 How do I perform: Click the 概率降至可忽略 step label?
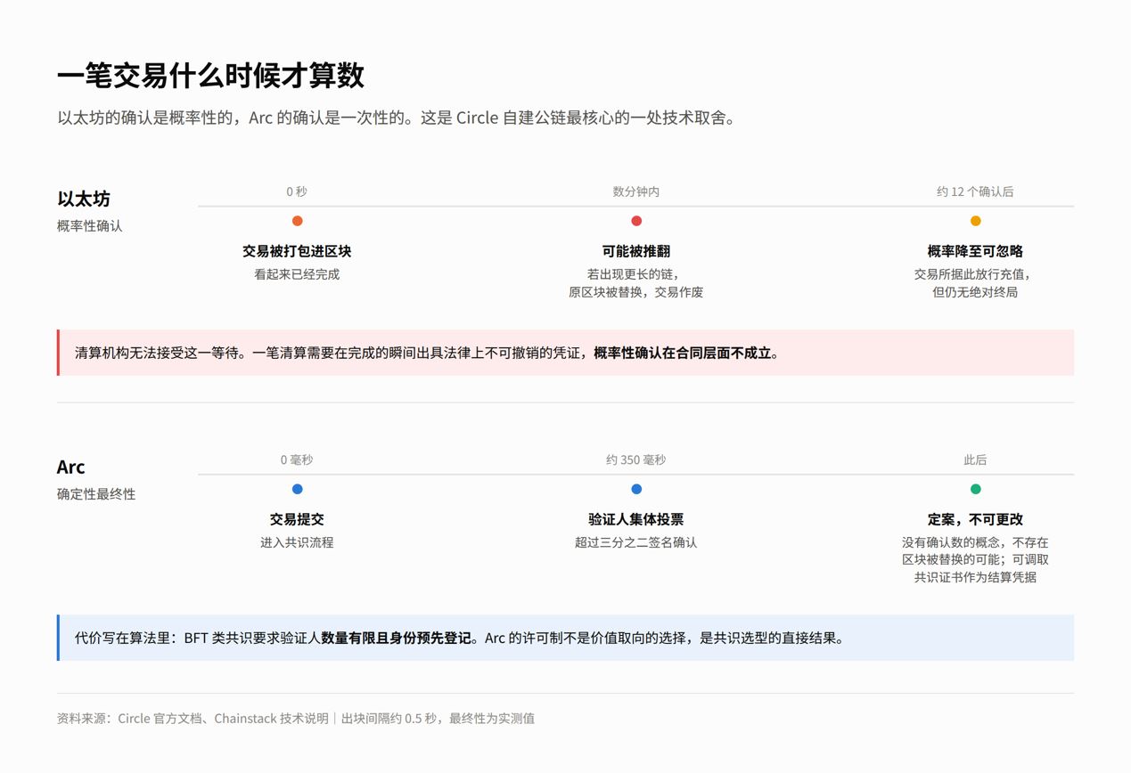coord(975,251)
